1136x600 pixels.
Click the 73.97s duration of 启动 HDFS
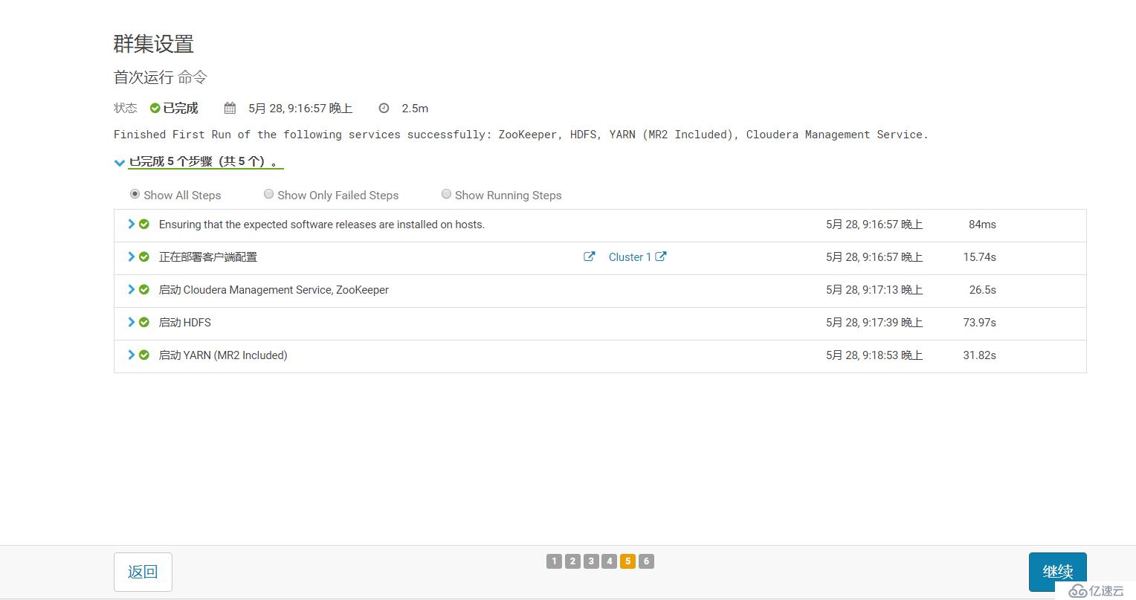(979, 323)
